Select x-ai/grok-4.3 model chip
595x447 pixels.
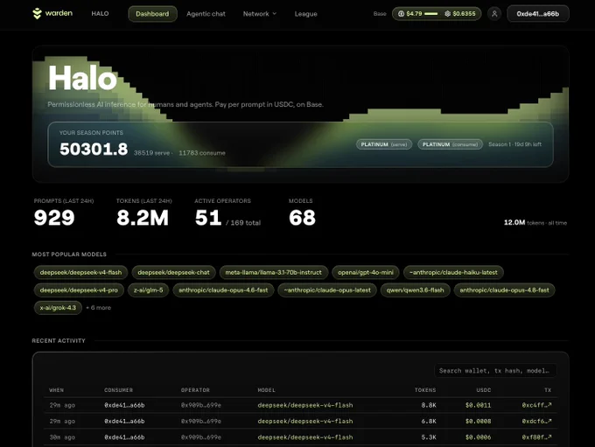(58, 308)
